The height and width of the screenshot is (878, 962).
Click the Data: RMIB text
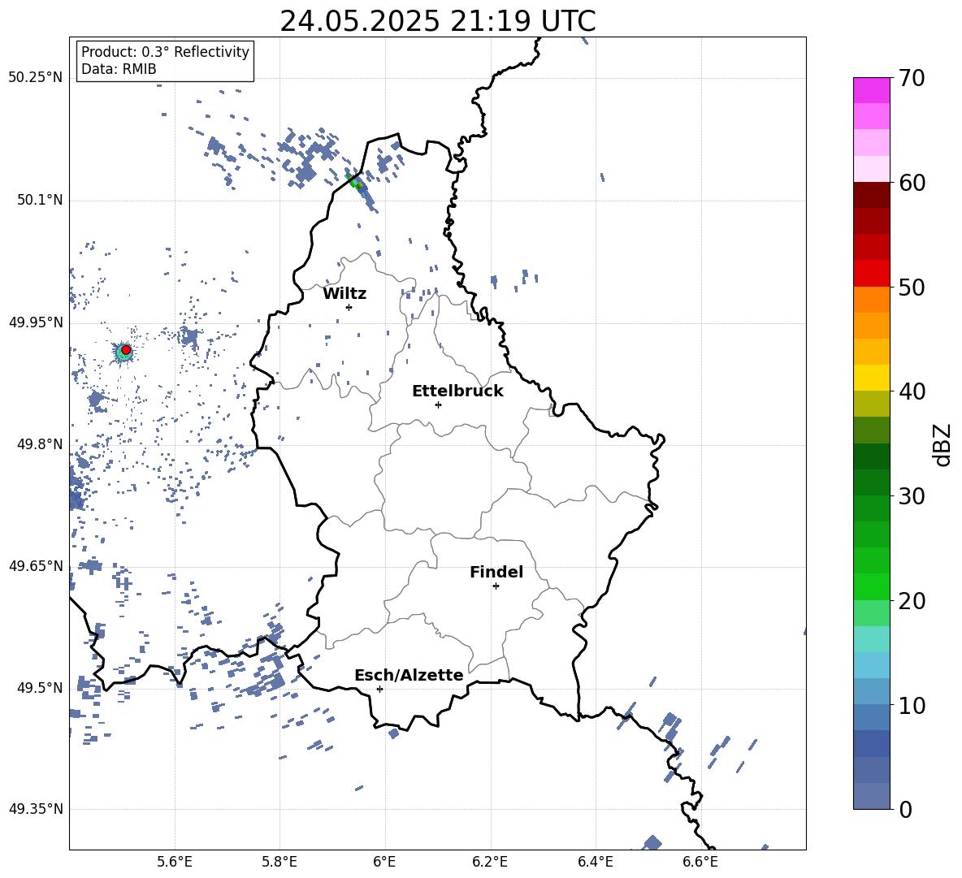click(x=119, y=69)
